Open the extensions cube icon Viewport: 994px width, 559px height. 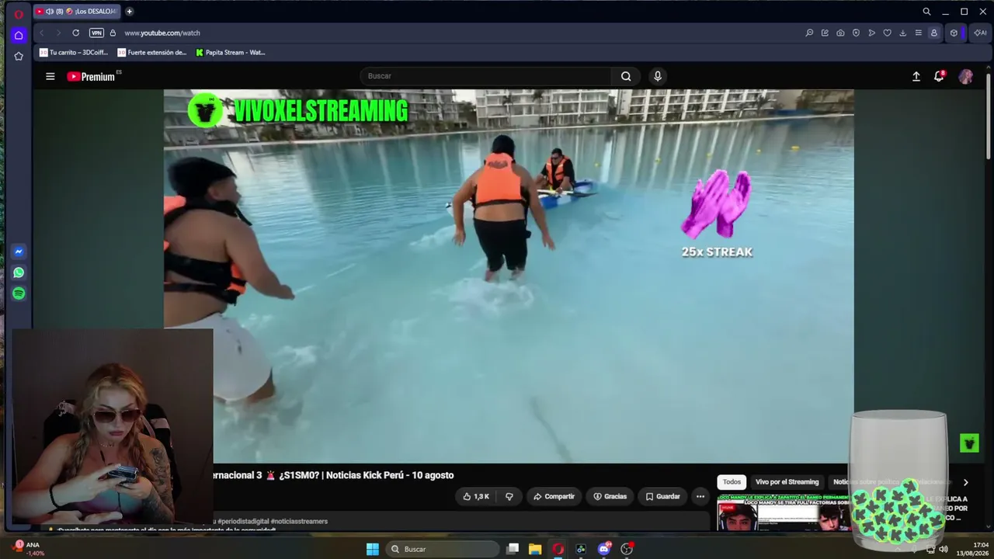tap(954, 33)
